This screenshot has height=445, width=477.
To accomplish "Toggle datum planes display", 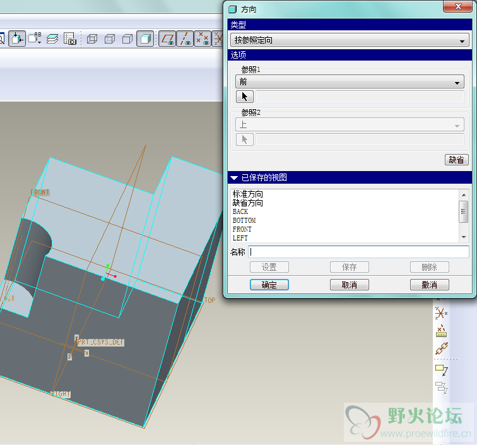I will [x=167, y=39].
